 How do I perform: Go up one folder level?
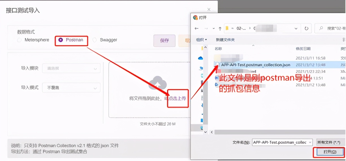[x=220, y=29]
